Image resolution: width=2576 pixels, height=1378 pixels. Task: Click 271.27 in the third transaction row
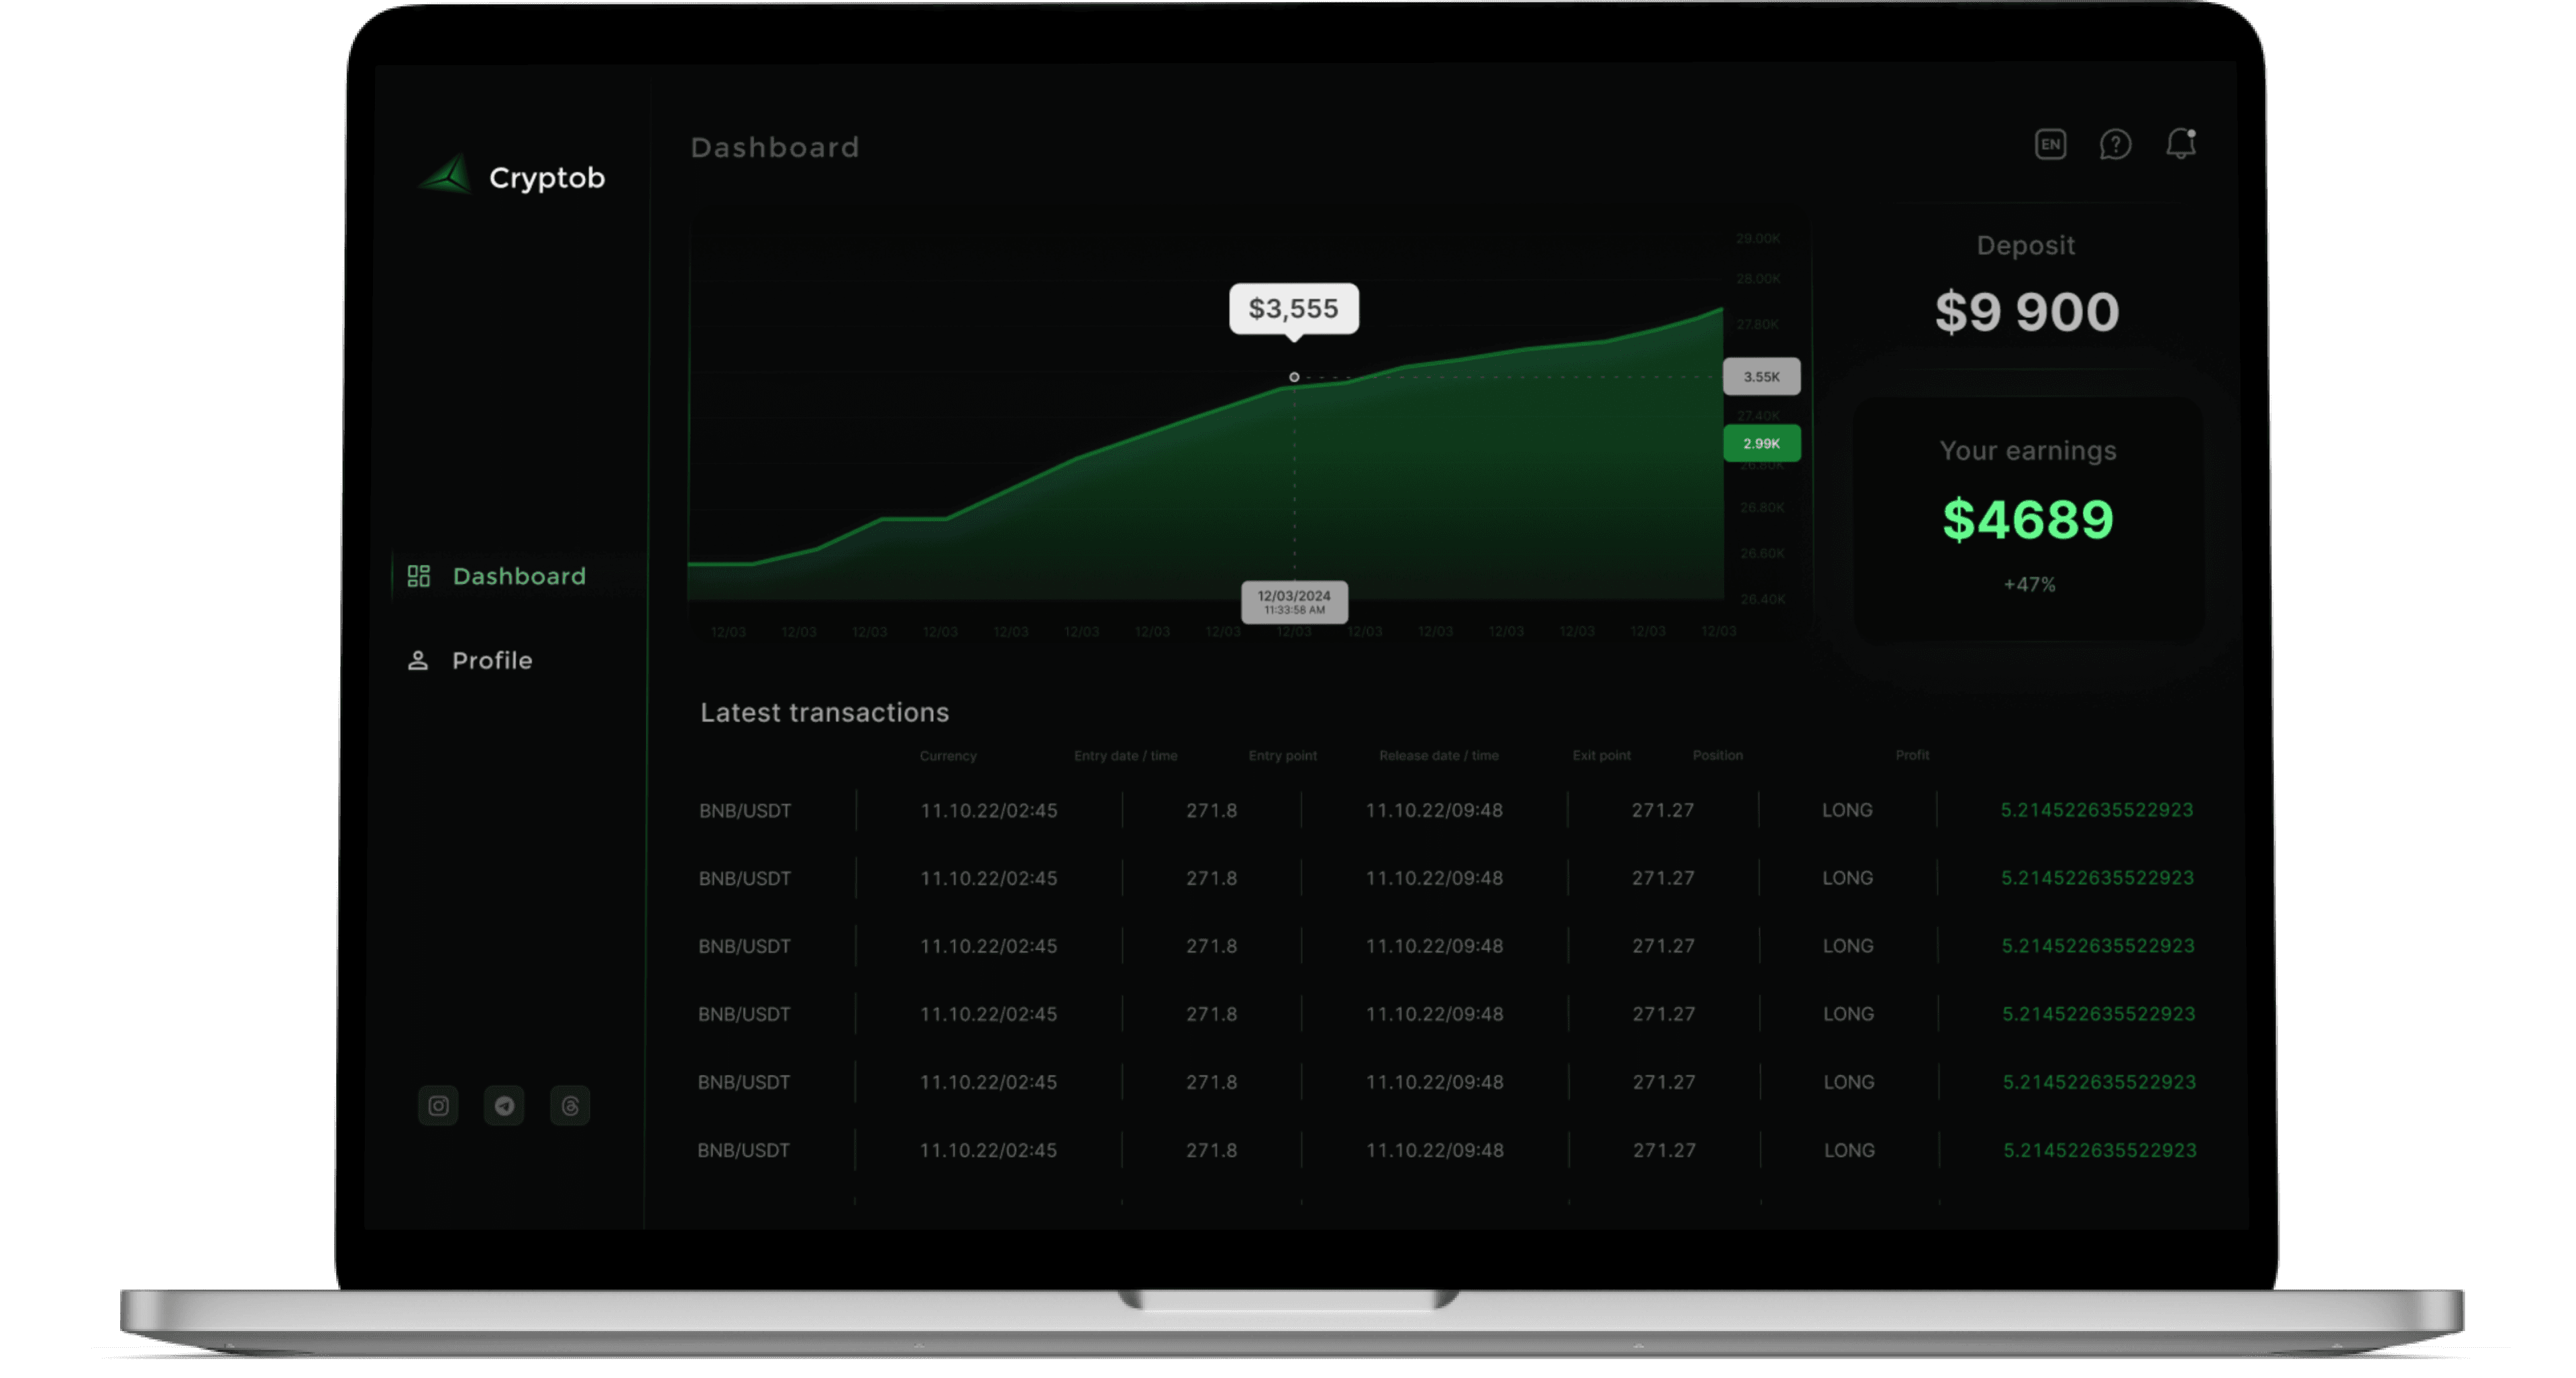coord(1663,945)
